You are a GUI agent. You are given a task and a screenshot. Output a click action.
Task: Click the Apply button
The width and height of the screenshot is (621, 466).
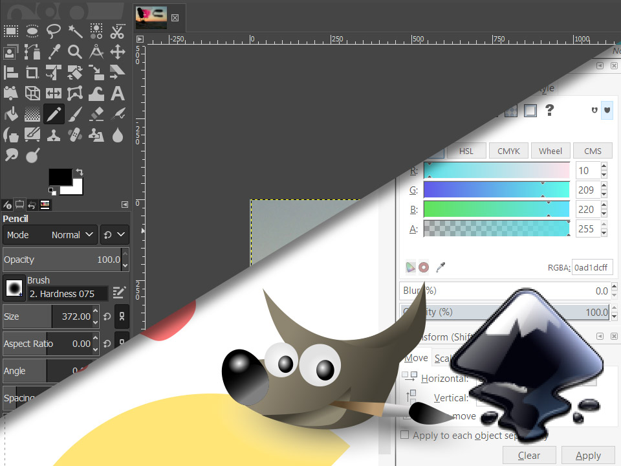pyautogui.click(x=588, y=456)
